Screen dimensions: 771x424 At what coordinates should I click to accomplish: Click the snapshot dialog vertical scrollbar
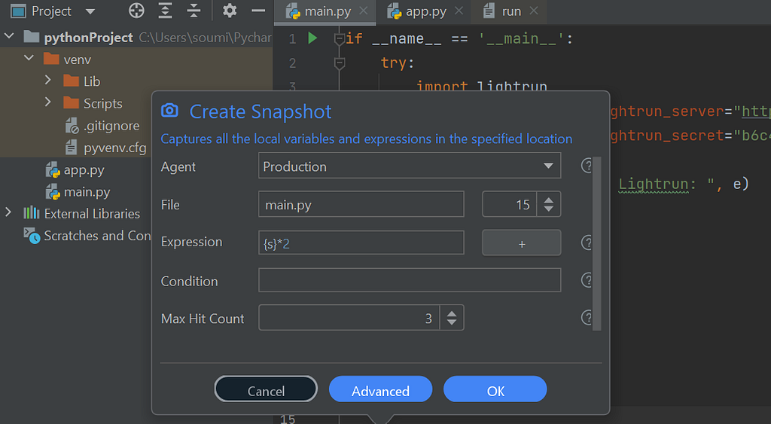tap(597, 244)
